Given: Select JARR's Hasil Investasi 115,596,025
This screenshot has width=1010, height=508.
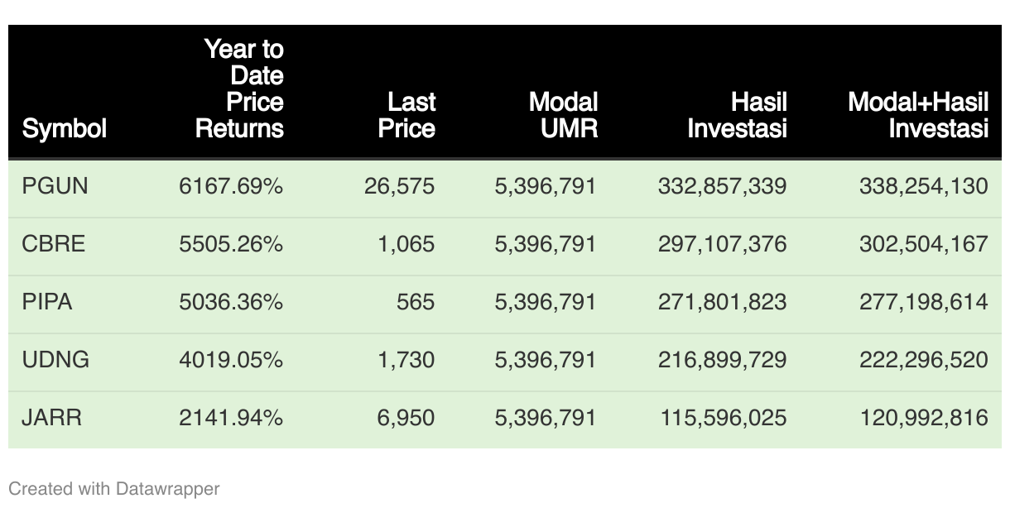Looking at the screenshot, I should (723, 417).
